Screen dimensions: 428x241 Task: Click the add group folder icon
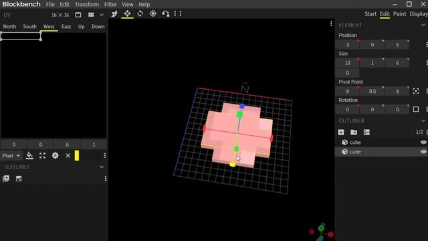point(354,133)
